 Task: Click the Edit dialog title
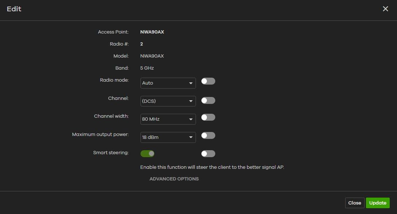pyautogui.click(x=14, y=9)
